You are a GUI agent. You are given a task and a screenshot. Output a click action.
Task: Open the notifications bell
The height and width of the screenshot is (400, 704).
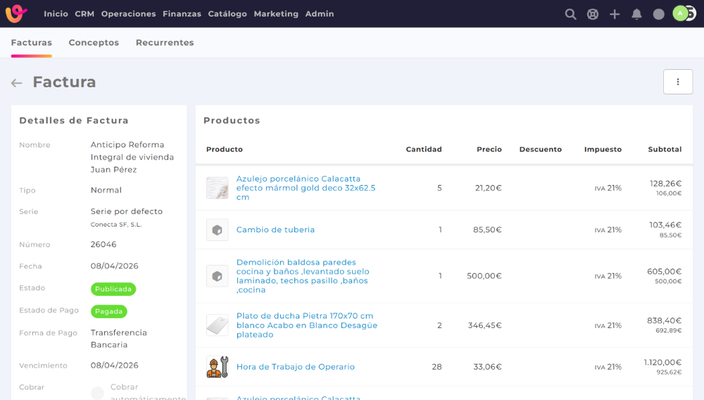coord(636,14)
